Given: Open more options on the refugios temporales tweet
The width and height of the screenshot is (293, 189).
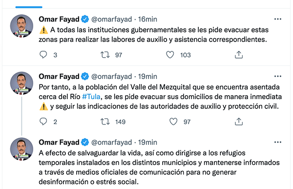Looking at the screenshot, I should (x=278, y=142).
